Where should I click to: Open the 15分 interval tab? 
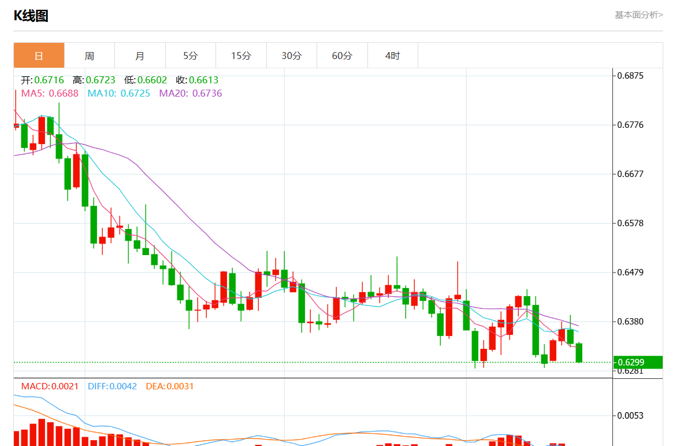pyautogui.click(x=241, y=56)
